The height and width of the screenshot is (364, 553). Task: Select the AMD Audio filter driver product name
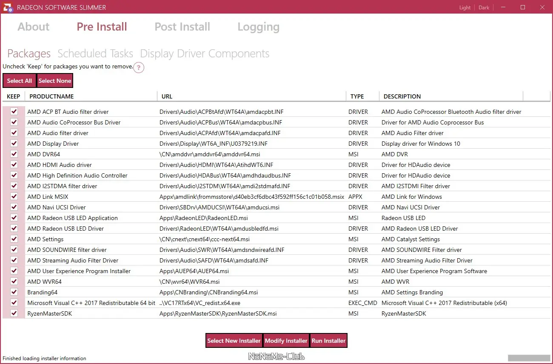(x=58, y=133)
